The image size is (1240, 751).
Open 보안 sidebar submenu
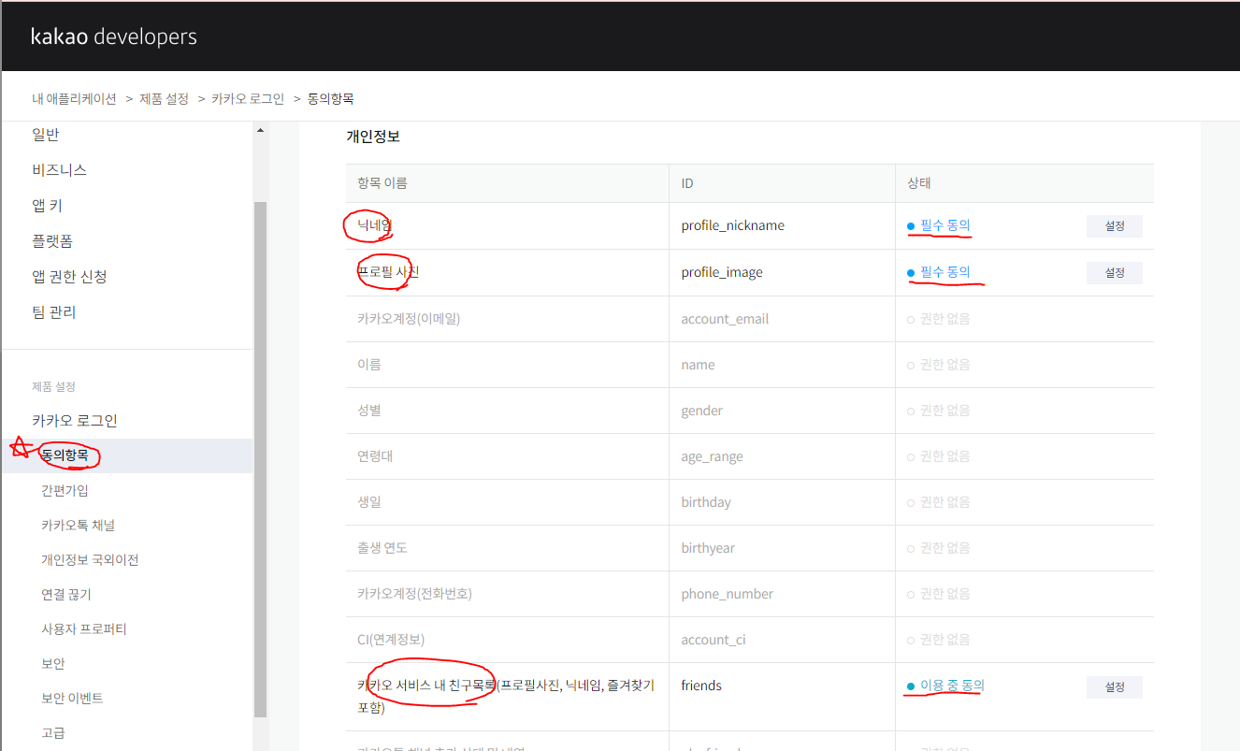53,663
